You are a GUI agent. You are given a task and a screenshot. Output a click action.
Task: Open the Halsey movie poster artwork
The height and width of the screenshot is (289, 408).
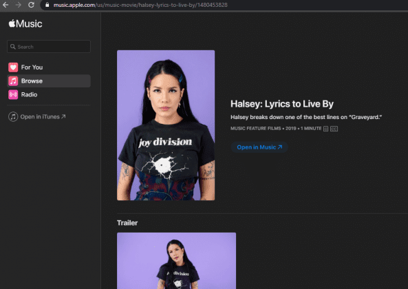click(x=166, y=125)
